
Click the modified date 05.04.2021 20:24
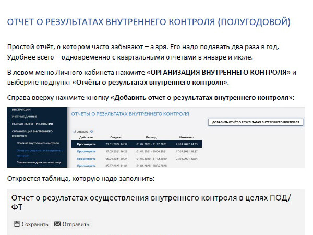click(187, 159)
